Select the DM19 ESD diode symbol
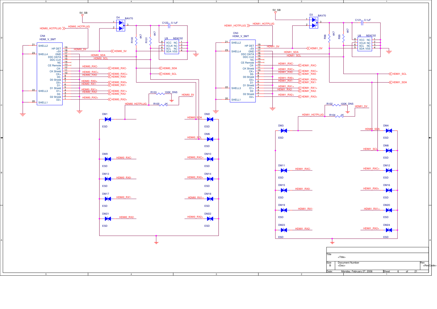The width and height of the screenshot is (437, 309). [284, 210]
